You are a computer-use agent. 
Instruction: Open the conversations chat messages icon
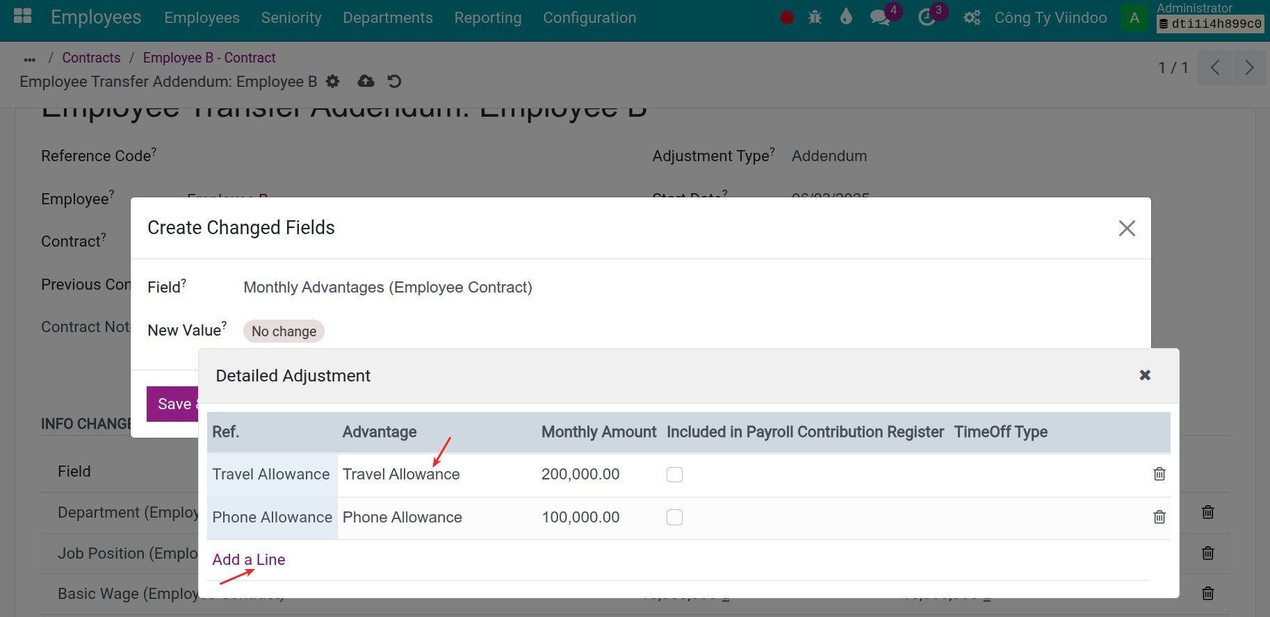tap(880, 17)
